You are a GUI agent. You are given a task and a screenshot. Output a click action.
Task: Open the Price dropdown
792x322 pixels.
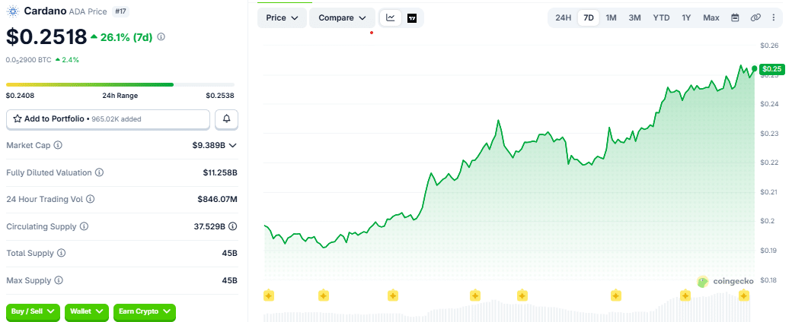(282, 17)
